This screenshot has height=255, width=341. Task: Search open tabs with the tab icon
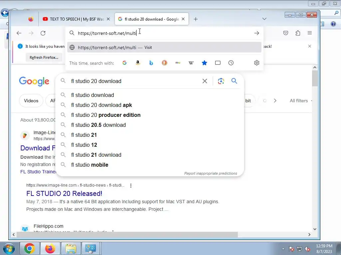pyautogui.click(x=218, y=63)
